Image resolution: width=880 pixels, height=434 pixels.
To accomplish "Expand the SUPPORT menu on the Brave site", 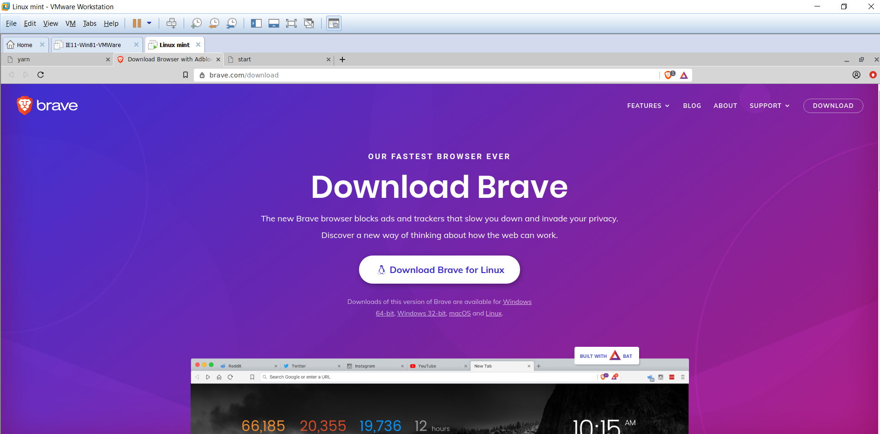I will point(768,106).
